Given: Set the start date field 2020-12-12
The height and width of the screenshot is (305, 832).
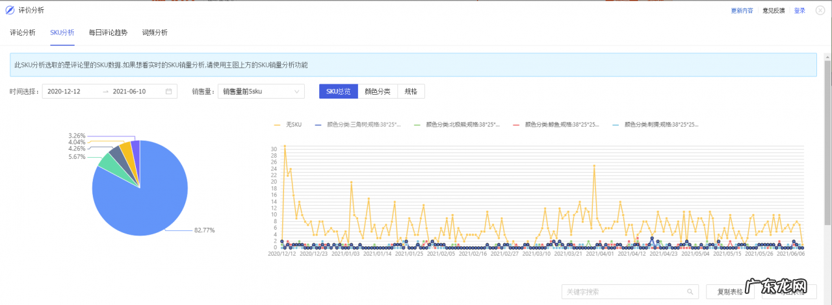Looking at the screenshot, I should coord(64,91).
